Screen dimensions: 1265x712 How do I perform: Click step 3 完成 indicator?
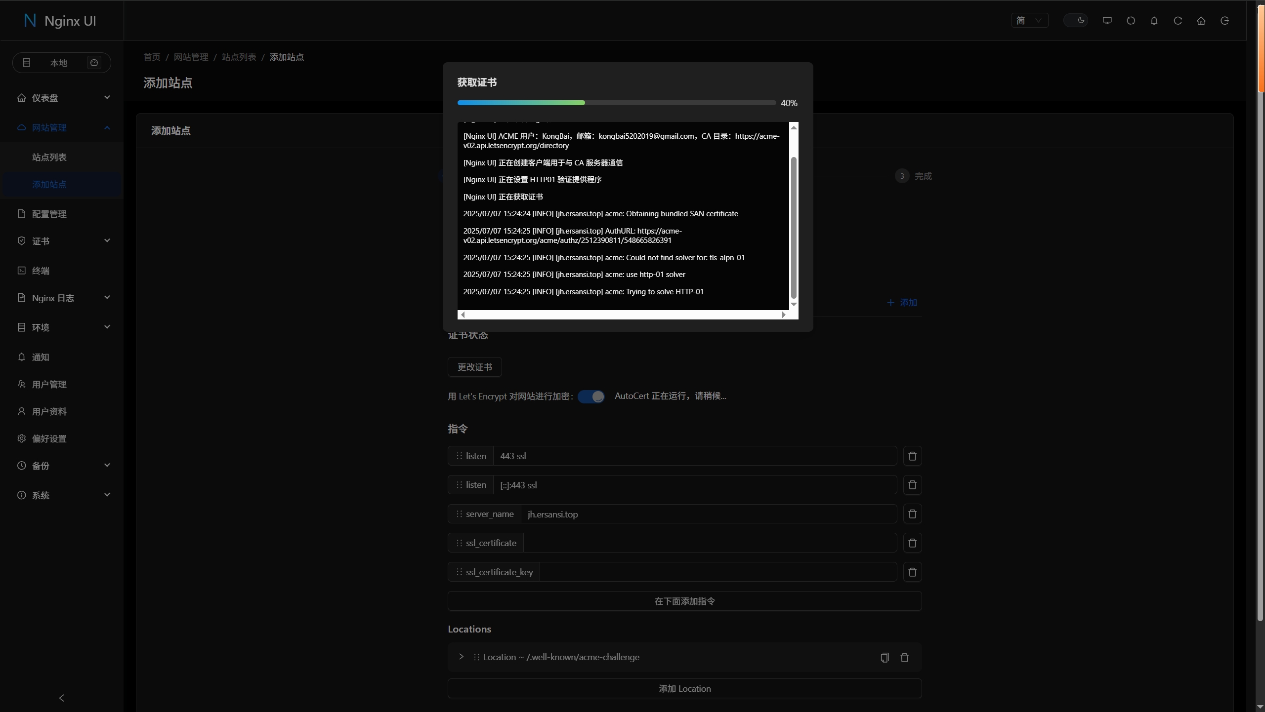(x=913, y=176)
